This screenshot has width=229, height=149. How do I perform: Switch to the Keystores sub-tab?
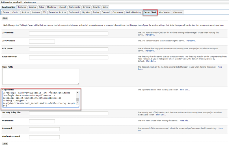click(x=36, y=12)
